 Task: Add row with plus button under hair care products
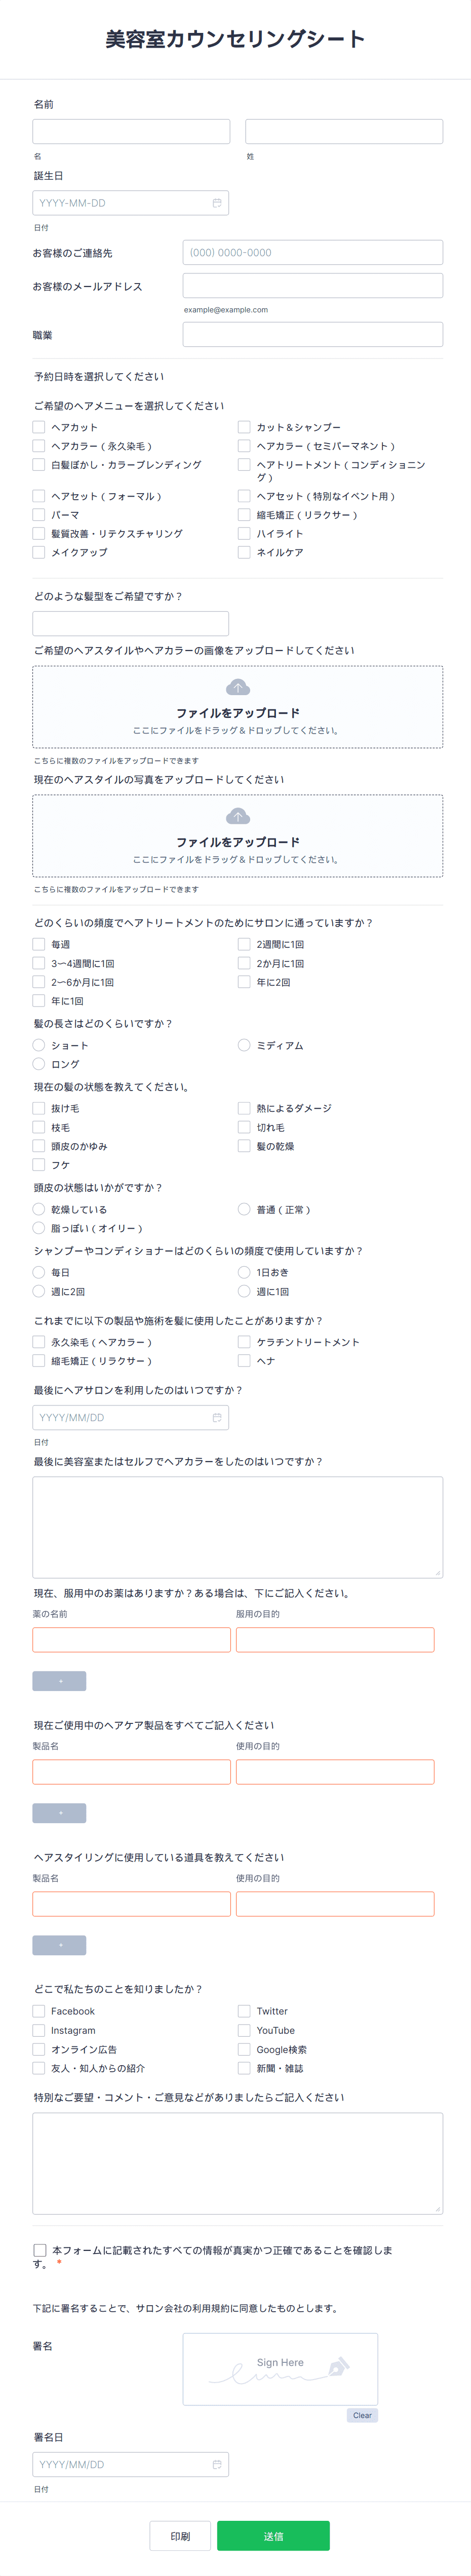pos(59,1813)
